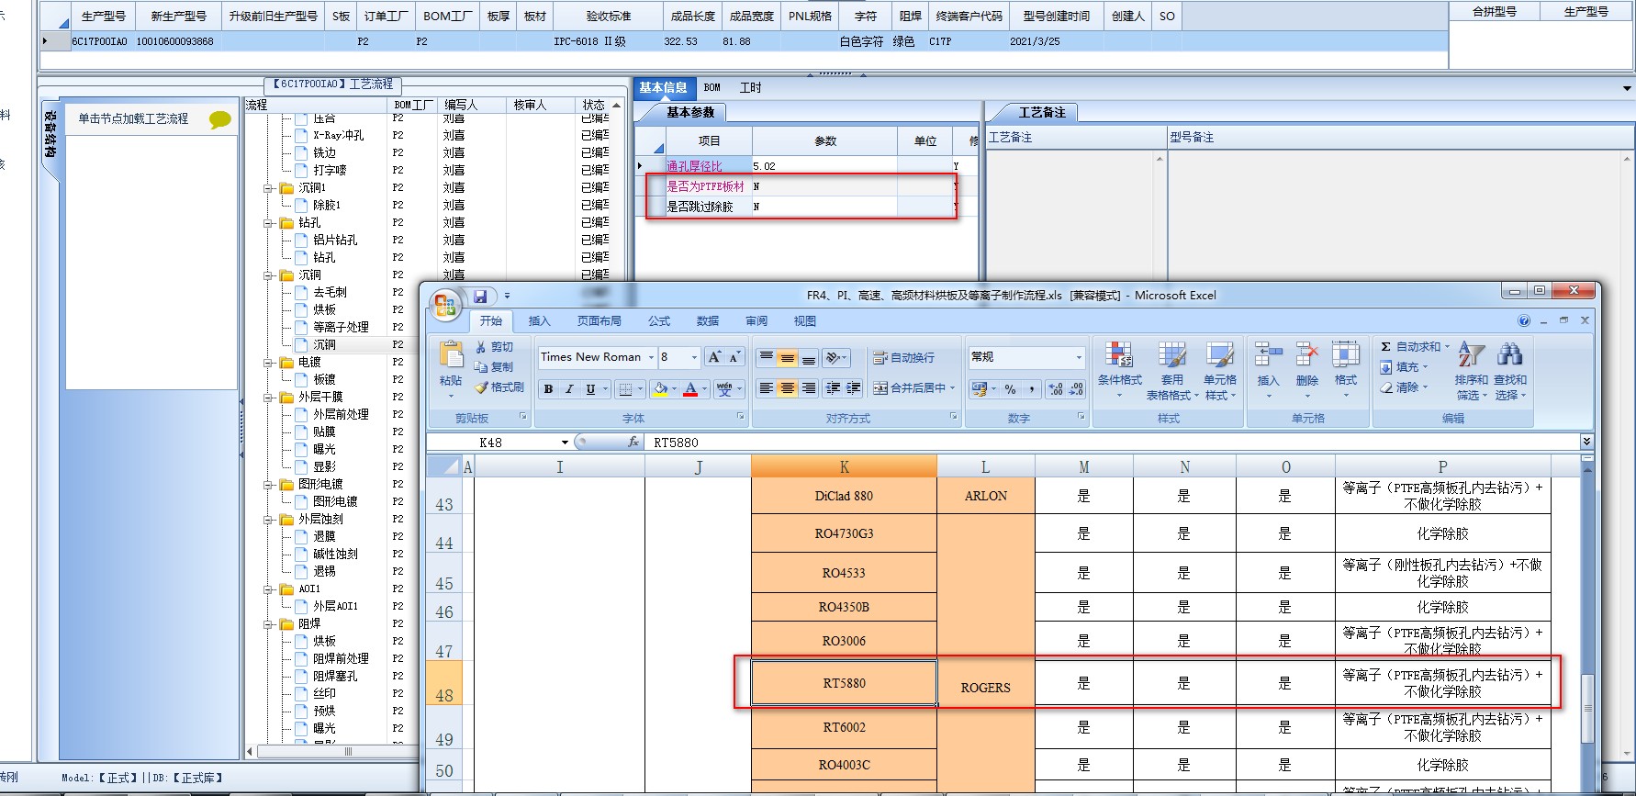The height and width of the screenshot is (796, 1636).
Task: Click the red font color button
Action: [691, 389]
